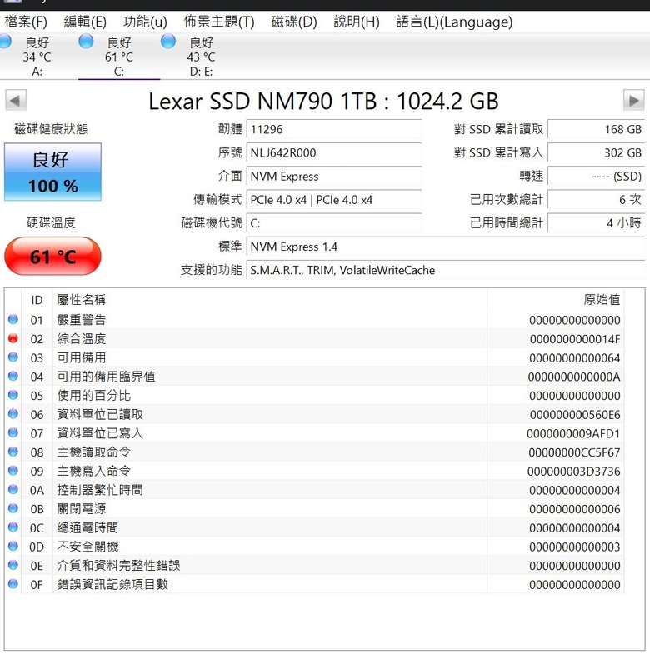Click power on hours value 4 小時

(x=596, y=223)
